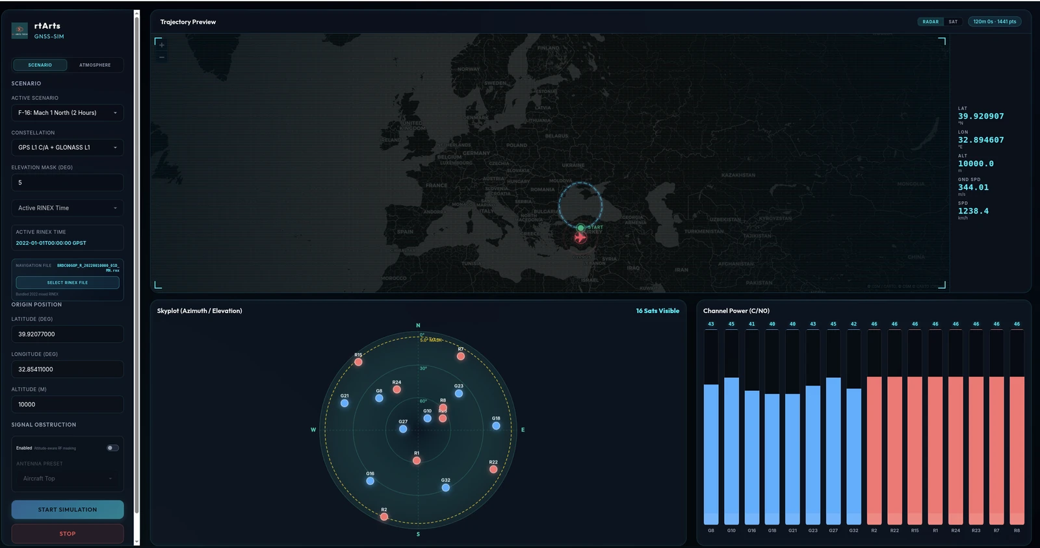This screenshot has width=1040, height=548.
Task: Click the rtArts logo icon
Action: pos(19,31)
